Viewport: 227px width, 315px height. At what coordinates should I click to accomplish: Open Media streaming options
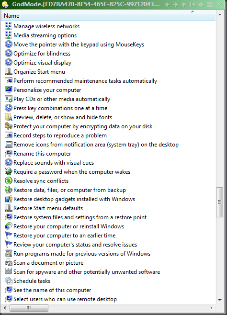pyautogui.click(x=45, y=35)
